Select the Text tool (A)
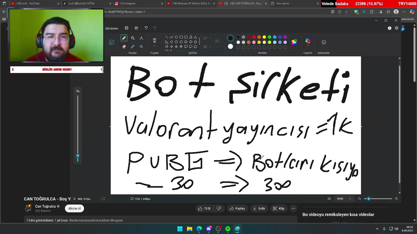 (141, 38)
